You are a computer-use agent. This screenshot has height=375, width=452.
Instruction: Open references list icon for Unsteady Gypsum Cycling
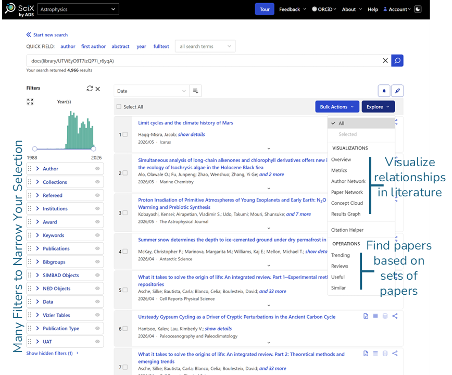tap(375, 316)
